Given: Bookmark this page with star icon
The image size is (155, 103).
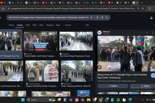Looking at the screenshot, I should [x=143, y=8].
